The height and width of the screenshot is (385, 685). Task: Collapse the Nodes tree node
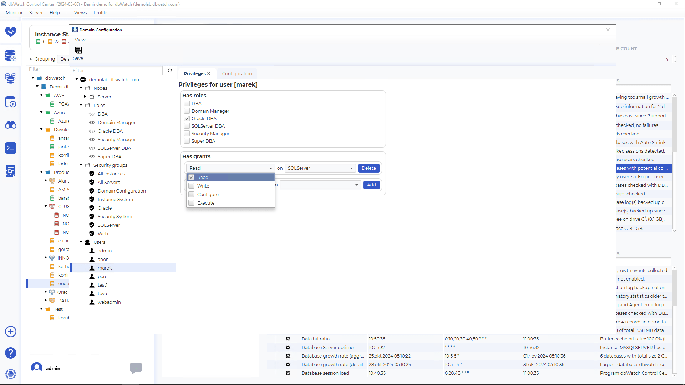81,88
